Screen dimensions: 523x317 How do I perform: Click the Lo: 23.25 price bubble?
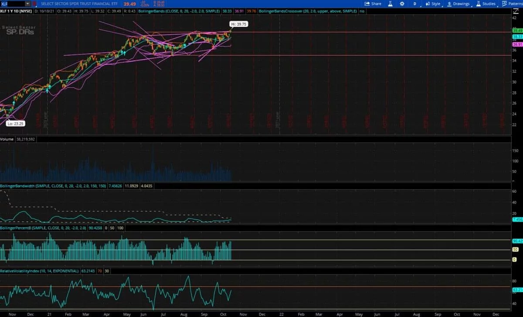coord(16,124)
